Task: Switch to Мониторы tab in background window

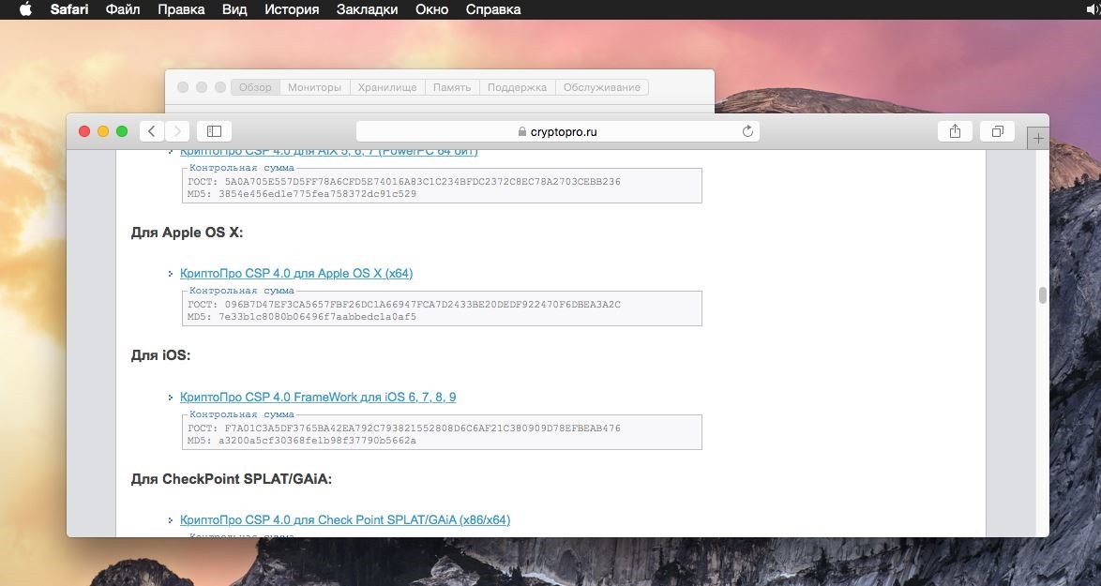Action: click(314, 88)
